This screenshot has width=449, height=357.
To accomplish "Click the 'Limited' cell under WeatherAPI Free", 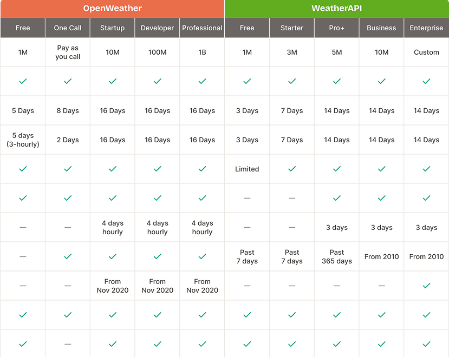I will click(x=247, y=169).
